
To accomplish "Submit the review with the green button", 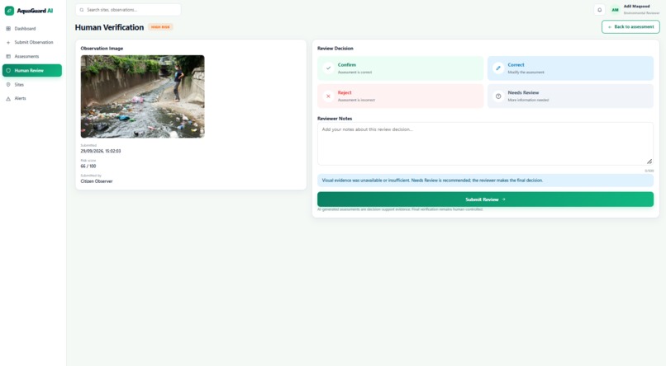I will point(486,199).
